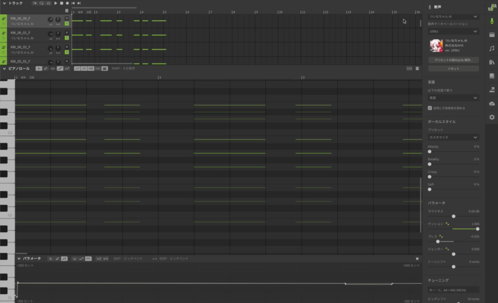Open the 歌声データベースバージョン 109b1 dropdown

coord(453,32)
